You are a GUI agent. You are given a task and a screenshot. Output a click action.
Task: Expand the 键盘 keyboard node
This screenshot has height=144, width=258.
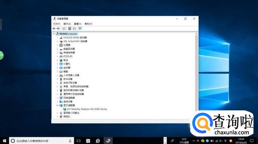57,71
